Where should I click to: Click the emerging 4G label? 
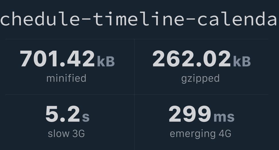coord(200,134)
